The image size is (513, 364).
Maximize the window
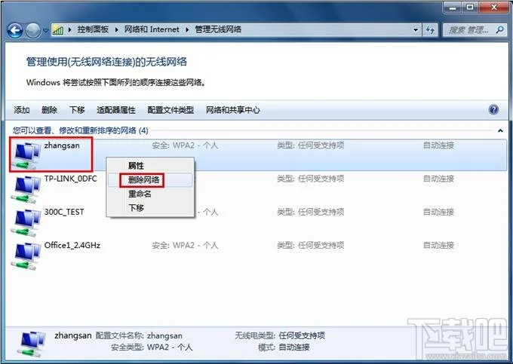pyautogui.click(x=470, y=7)
